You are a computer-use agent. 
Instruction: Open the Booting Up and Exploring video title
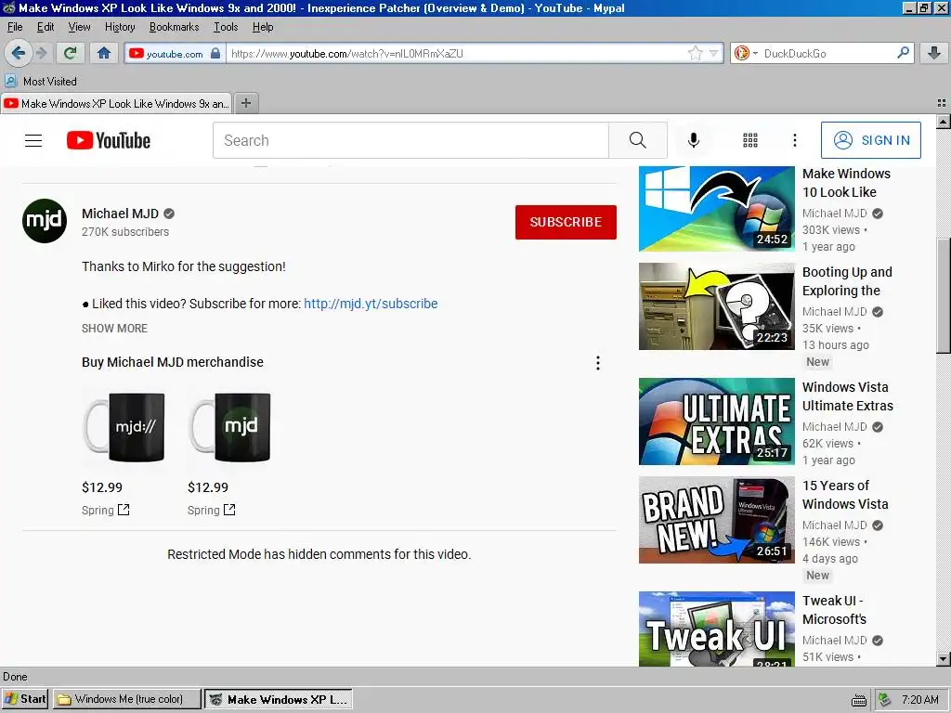click(x=847, y=281)
